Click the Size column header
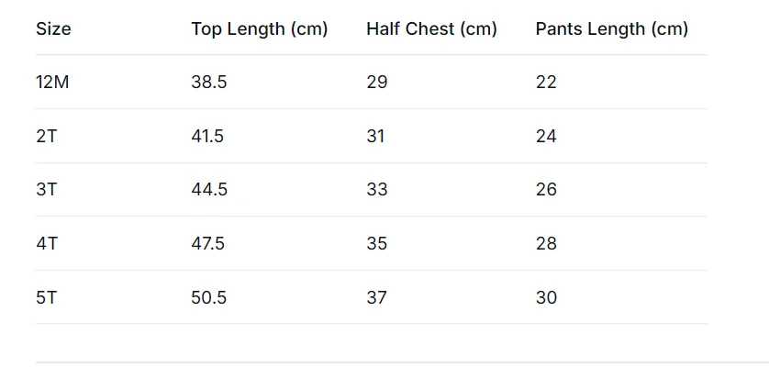 [53, 29]
